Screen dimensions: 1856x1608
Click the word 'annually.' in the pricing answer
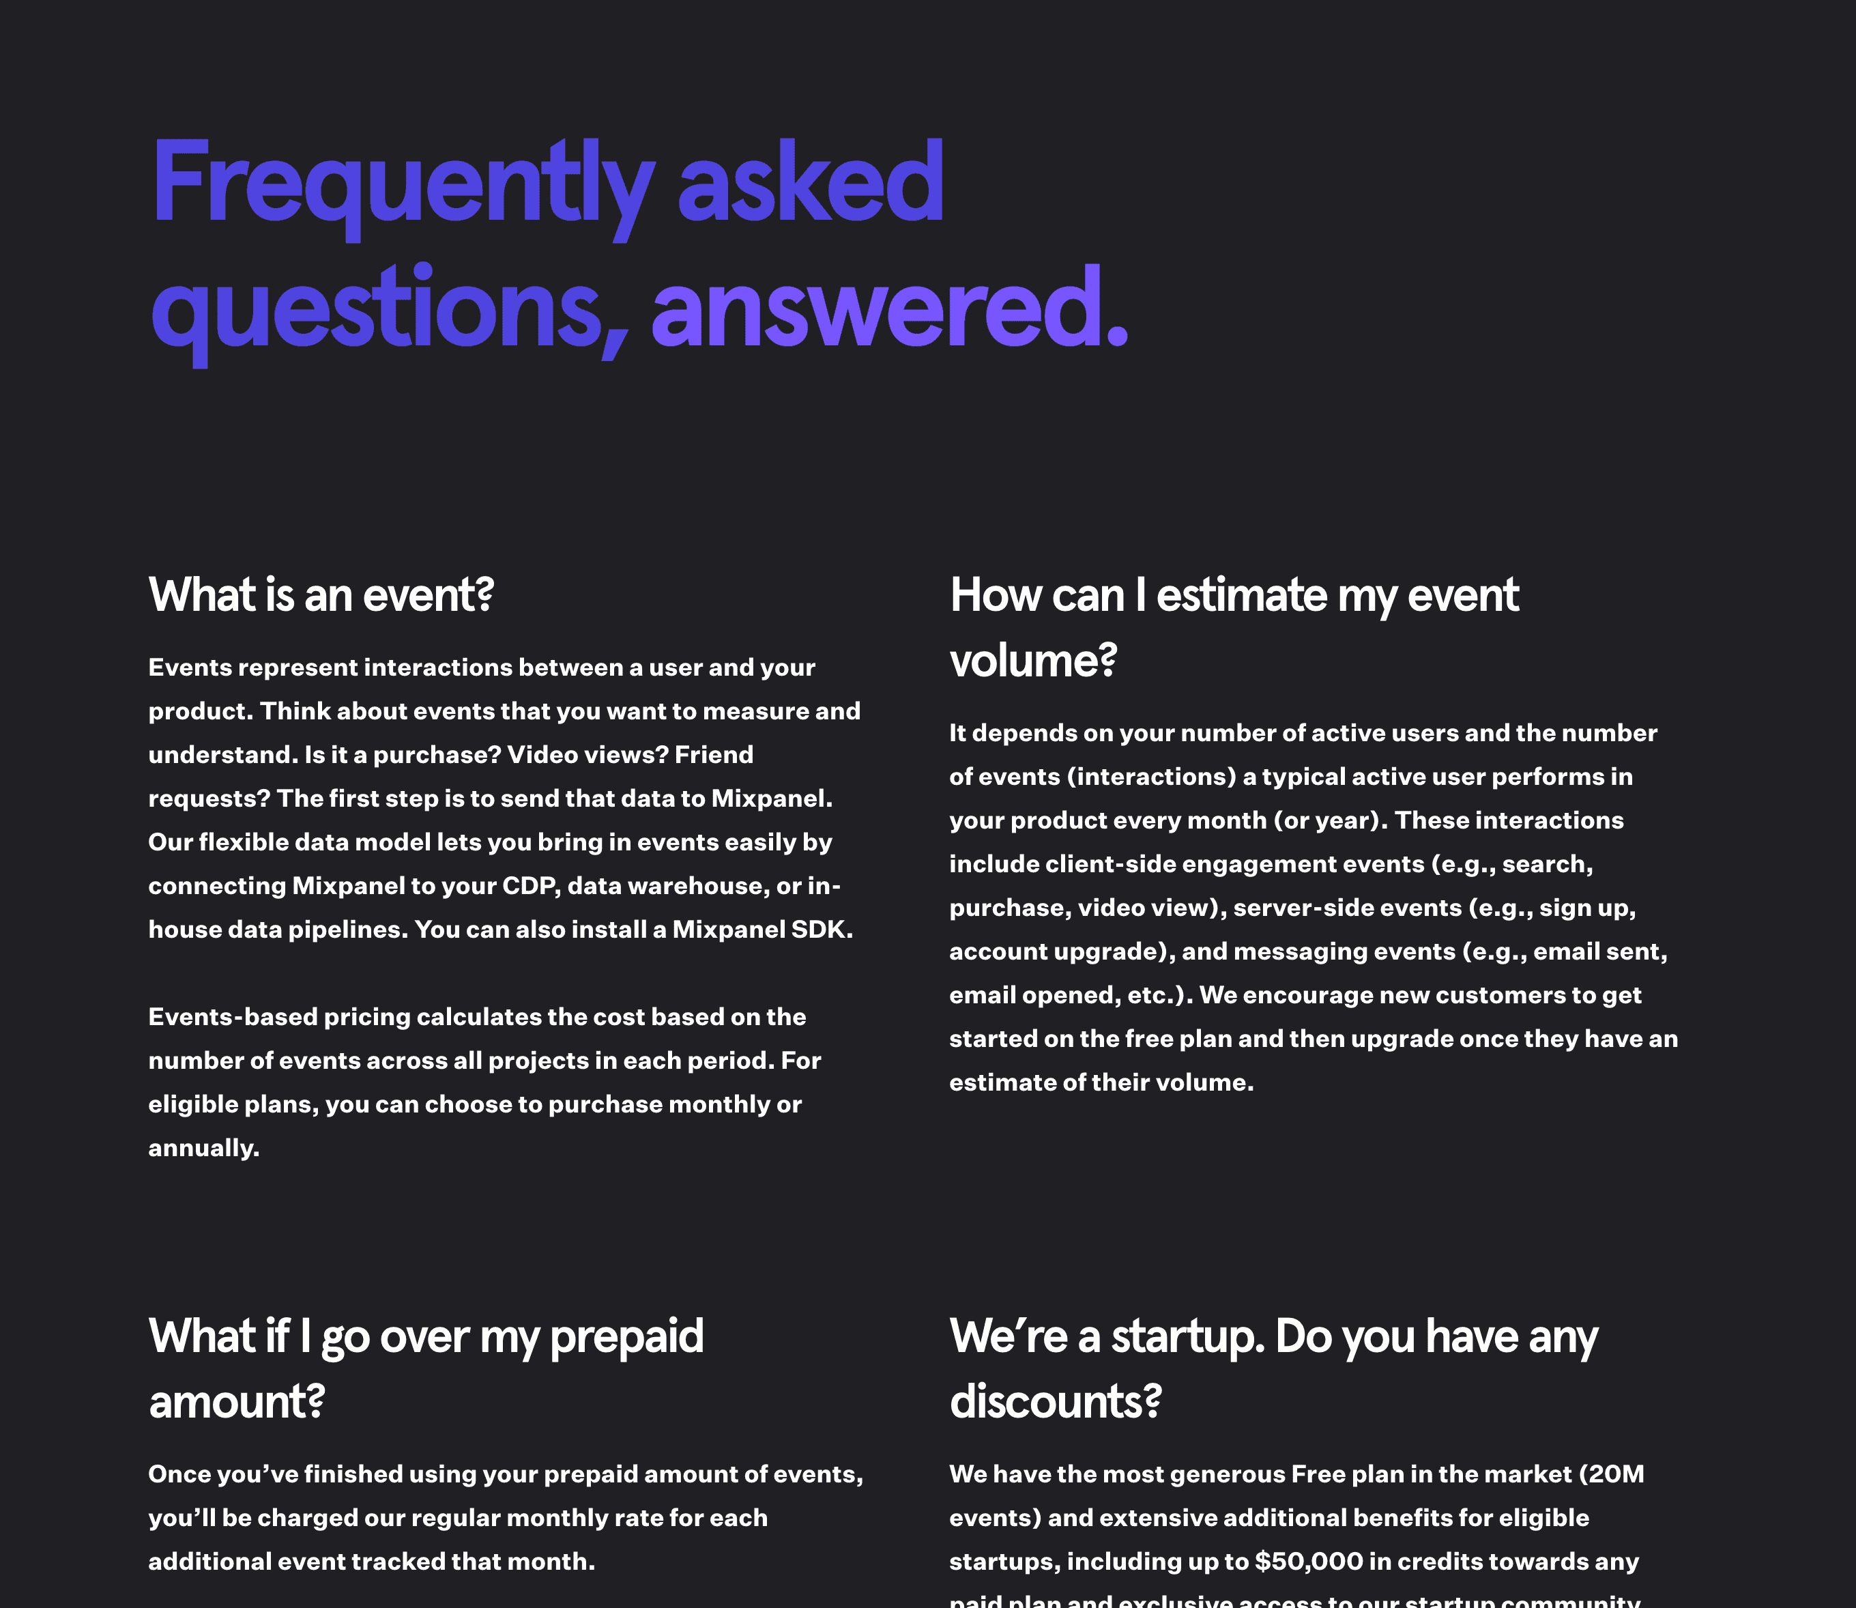203,1149
